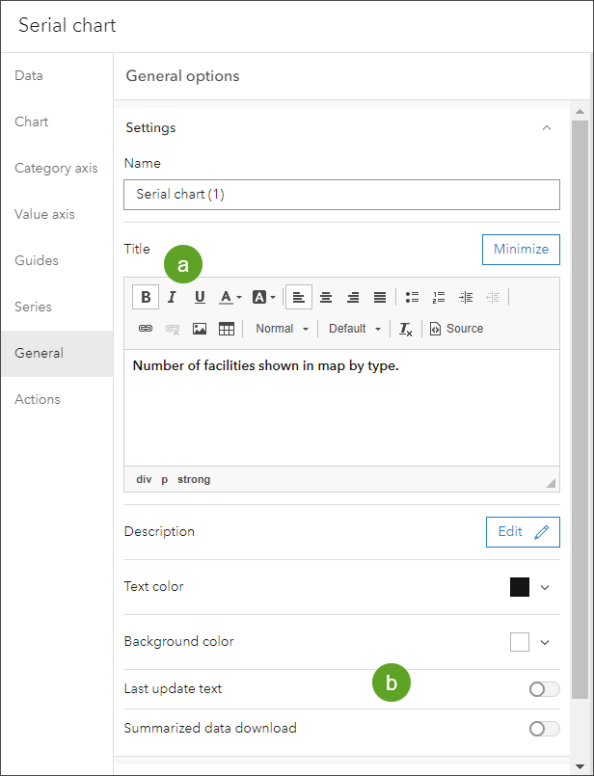Open the Normal paragraph format dropdown

click(282, 329)
